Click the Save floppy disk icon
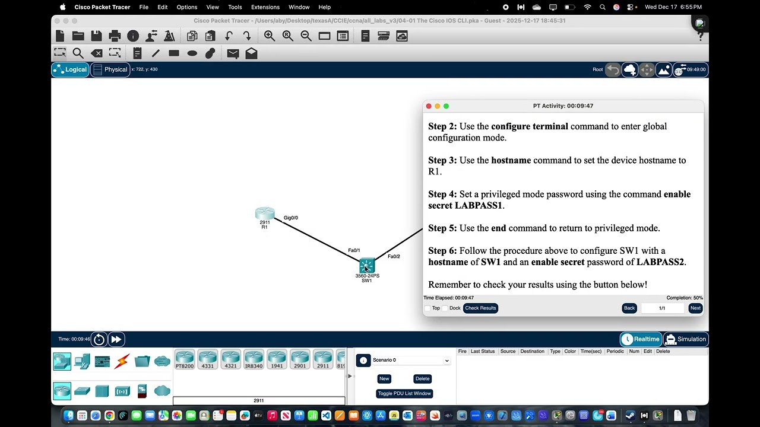 point(96,36)
